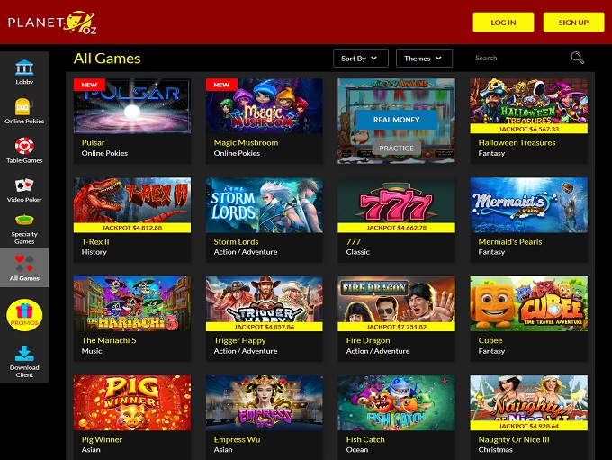
Task: Go to the Planet 7 Oz logo
Action: 52,23
